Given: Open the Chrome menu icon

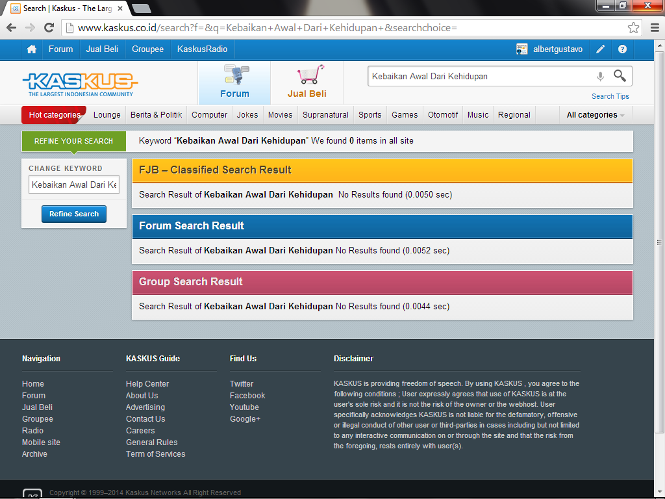Looking at the screenshot, I should [655, 28].
